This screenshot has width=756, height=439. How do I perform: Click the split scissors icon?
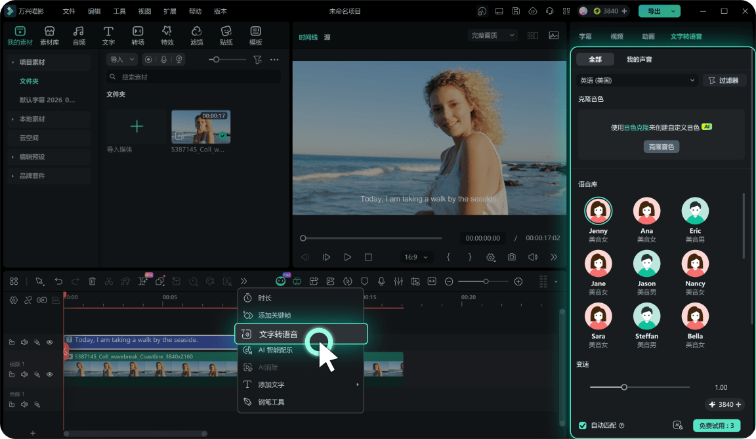pyautogui.click(x=109, y=282)
